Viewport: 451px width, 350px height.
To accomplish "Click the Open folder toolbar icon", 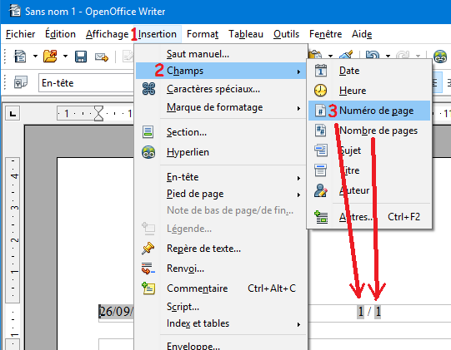I will point(50,56).
